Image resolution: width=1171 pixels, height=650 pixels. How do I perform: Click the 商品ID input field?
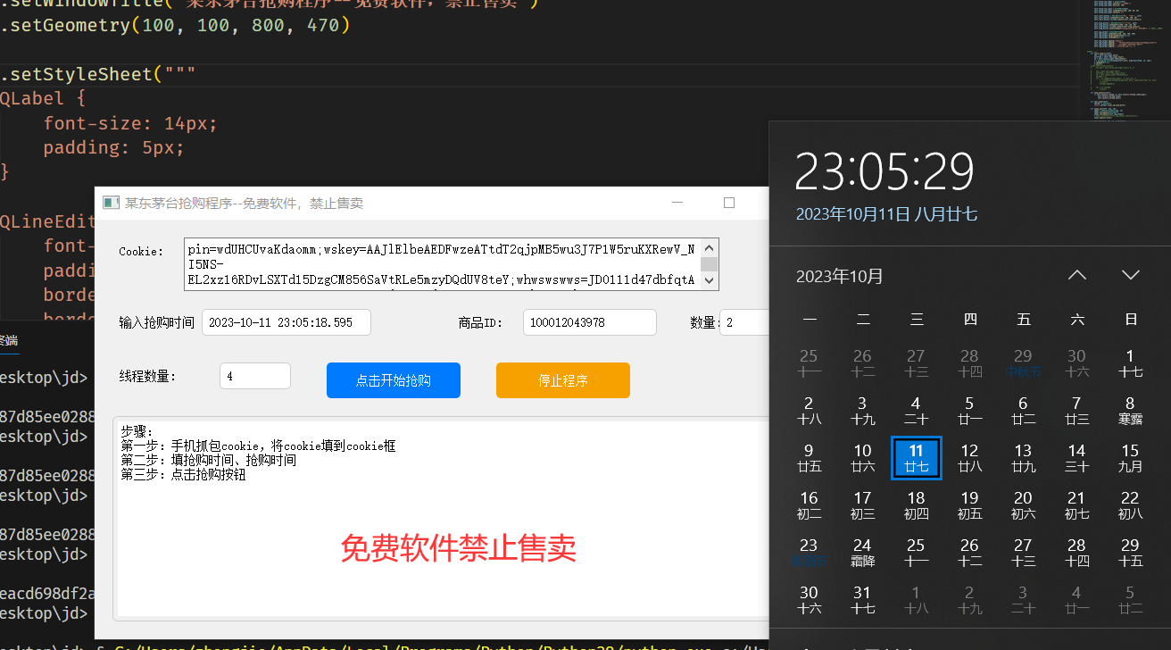click(589, 322)
